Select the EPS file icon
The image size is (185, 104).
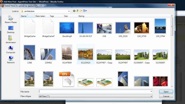coord(67,79)
